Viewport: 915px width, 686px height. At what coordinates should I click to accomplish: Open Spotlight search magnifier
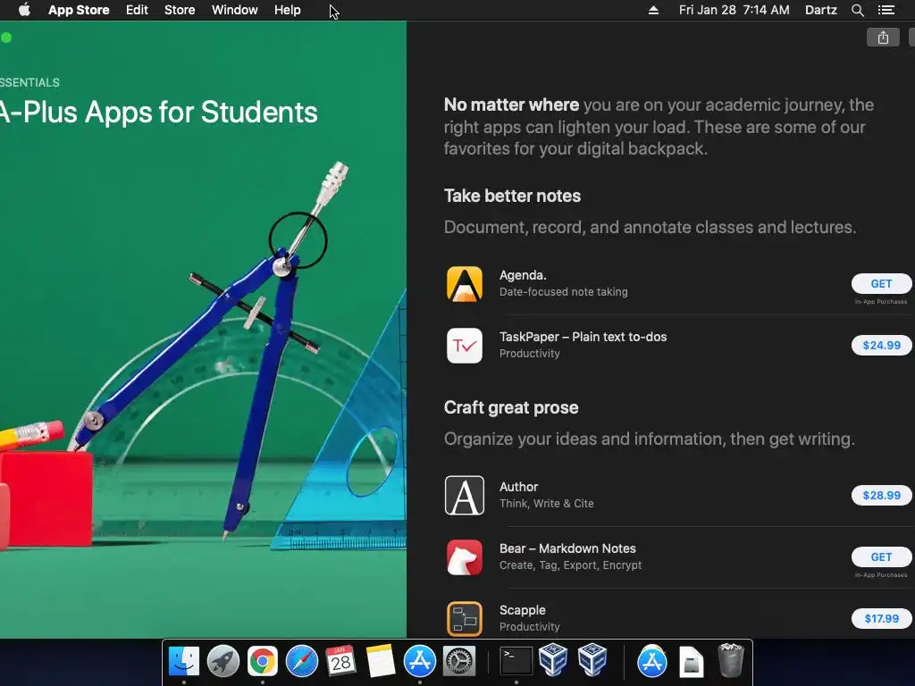point(857,10)
